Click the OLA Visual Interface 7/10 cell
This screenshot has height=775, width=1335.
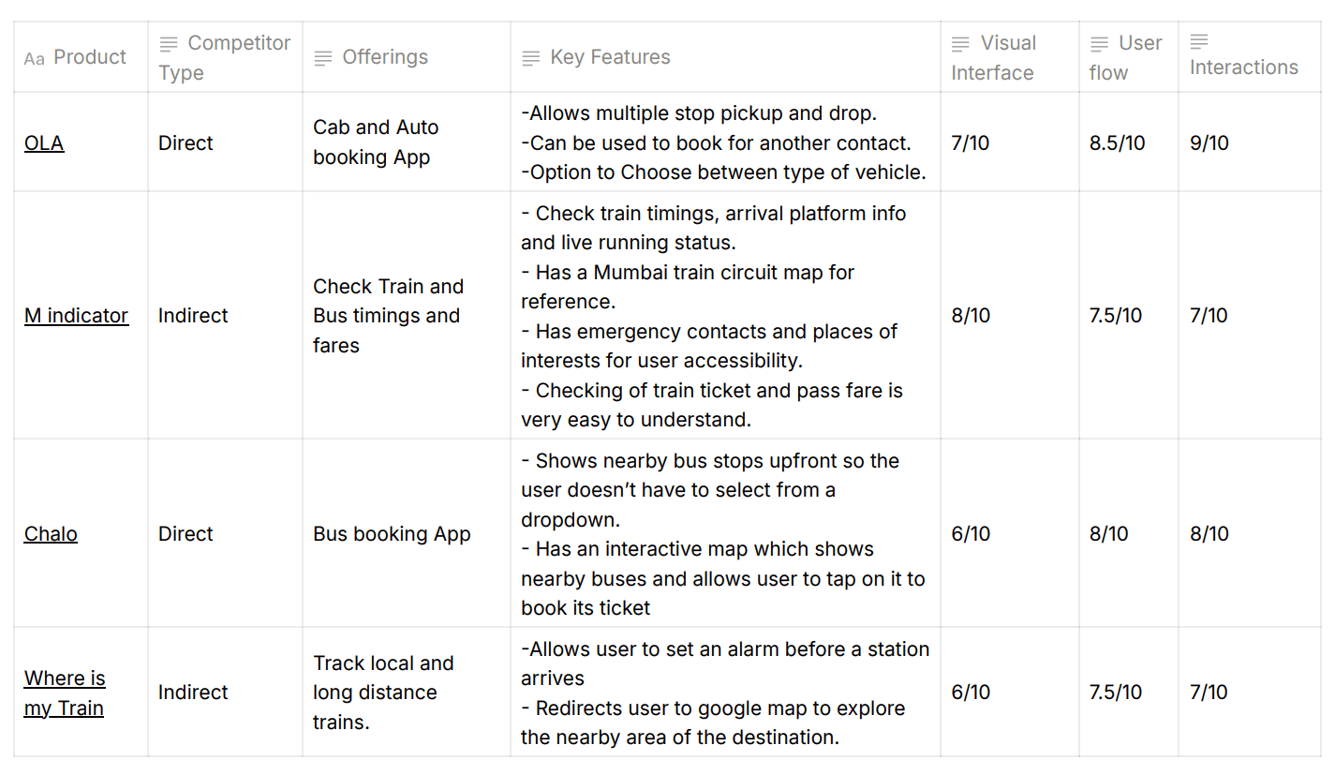coord(971,143)
